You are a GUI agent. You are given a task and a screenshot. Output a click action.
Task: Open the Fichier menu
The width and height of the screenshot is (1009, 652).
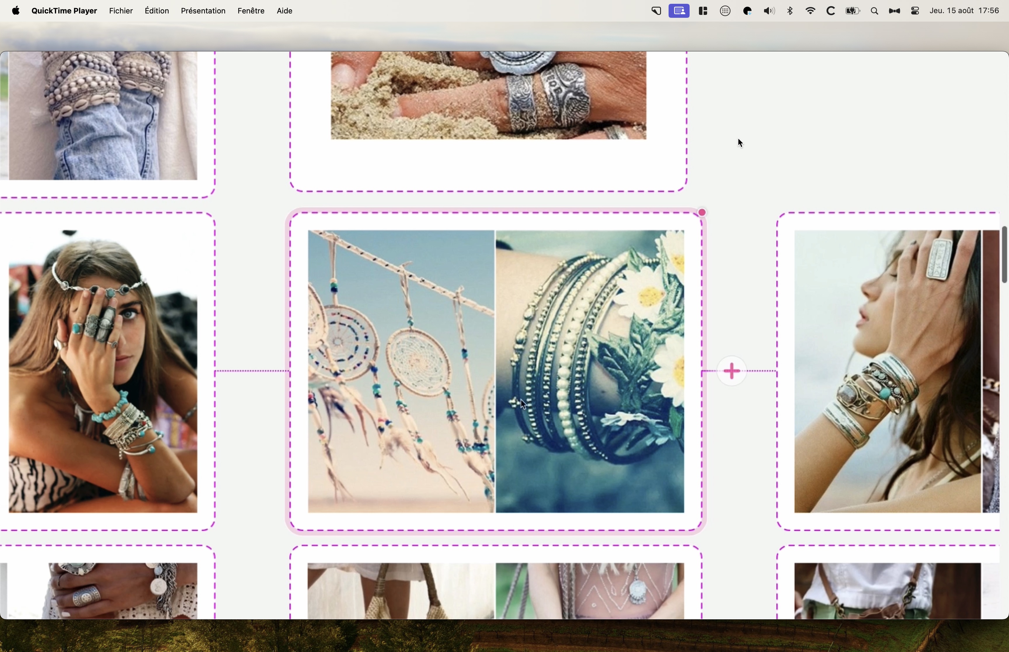click(121, 11)
